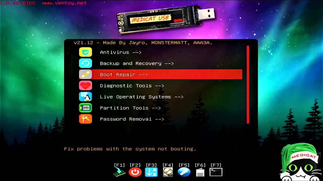Click the document icon under F6
The width and height of the screenshot is (323, 181).
(x=200, y=172)
